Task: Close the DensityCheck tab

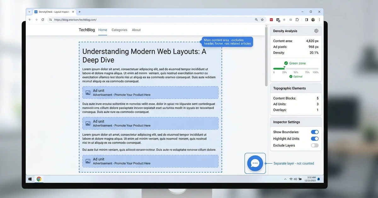Action: coord(73,12)
